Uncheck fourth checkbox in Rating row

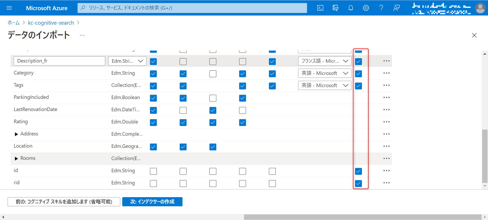click(x=242, y=122)
